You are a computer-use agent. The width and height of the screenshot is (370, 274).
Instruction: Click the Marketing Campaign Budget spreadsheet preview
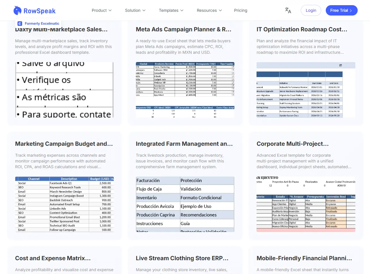tap(64, 204)
